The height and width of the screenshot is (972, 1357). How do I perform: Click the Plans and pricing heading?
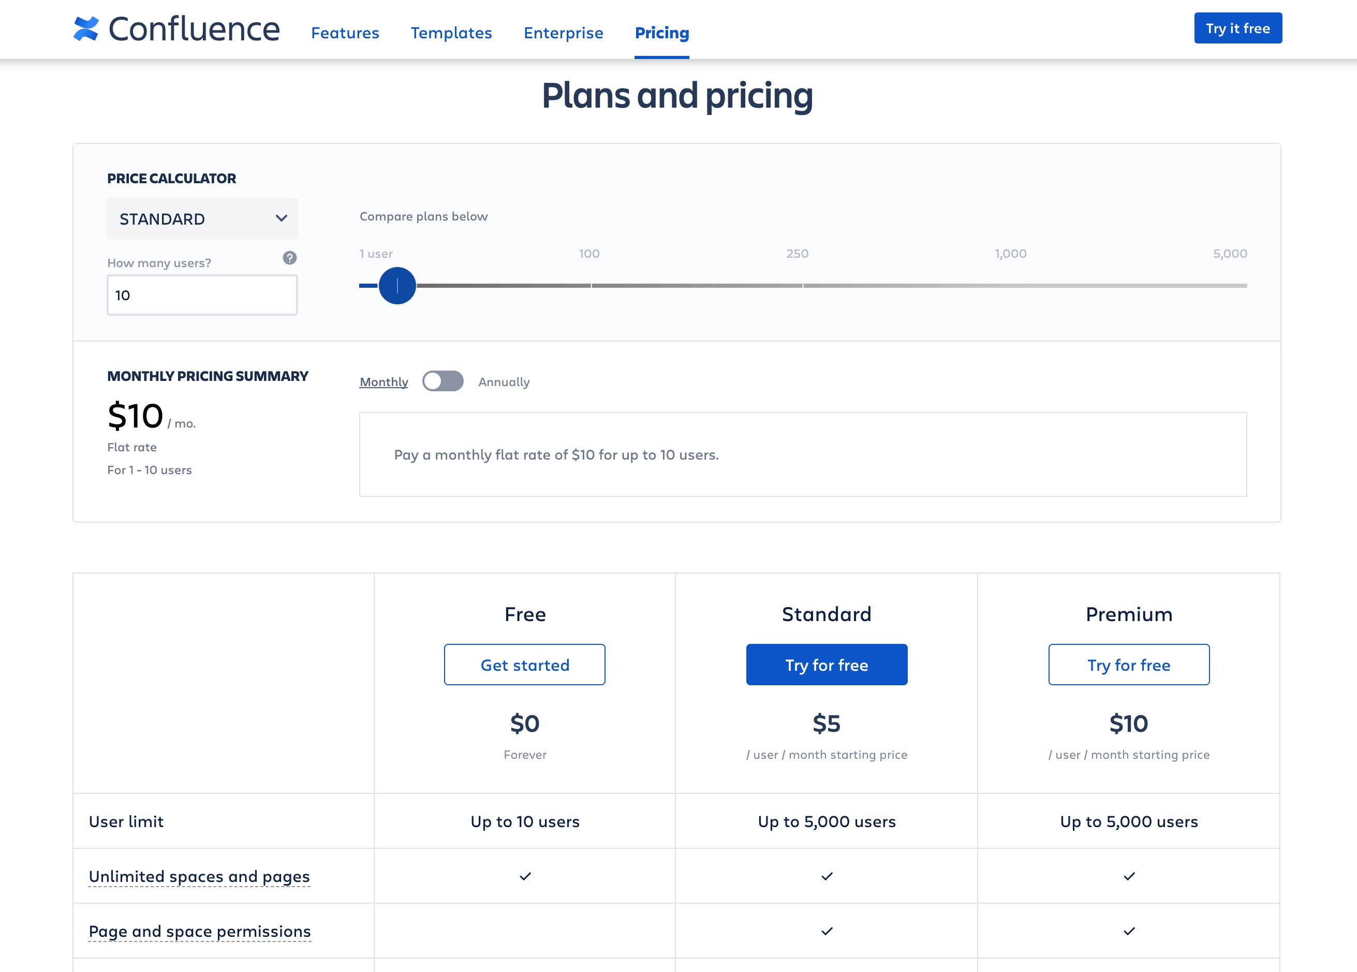677,96
